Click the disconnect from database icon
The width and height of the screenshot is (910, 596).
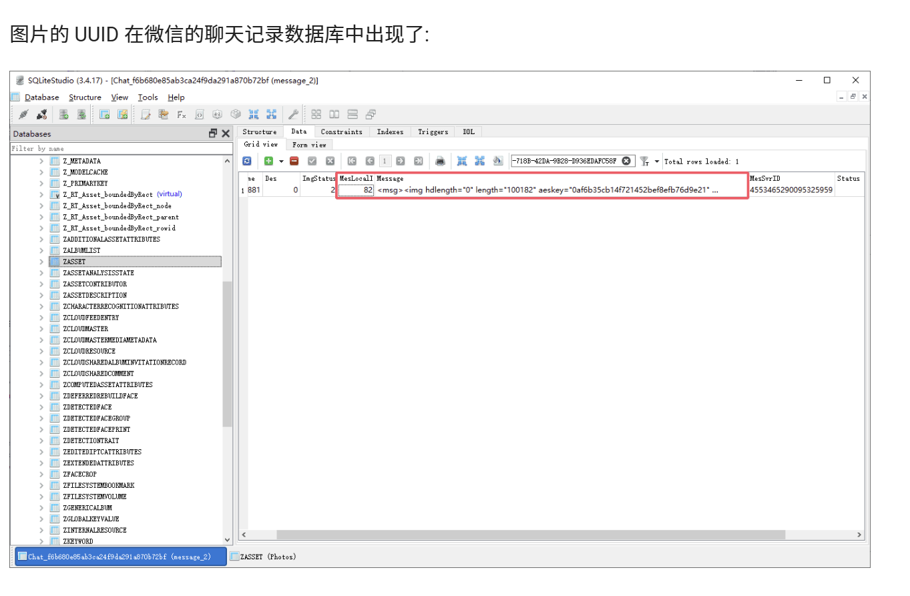[41, 114]
